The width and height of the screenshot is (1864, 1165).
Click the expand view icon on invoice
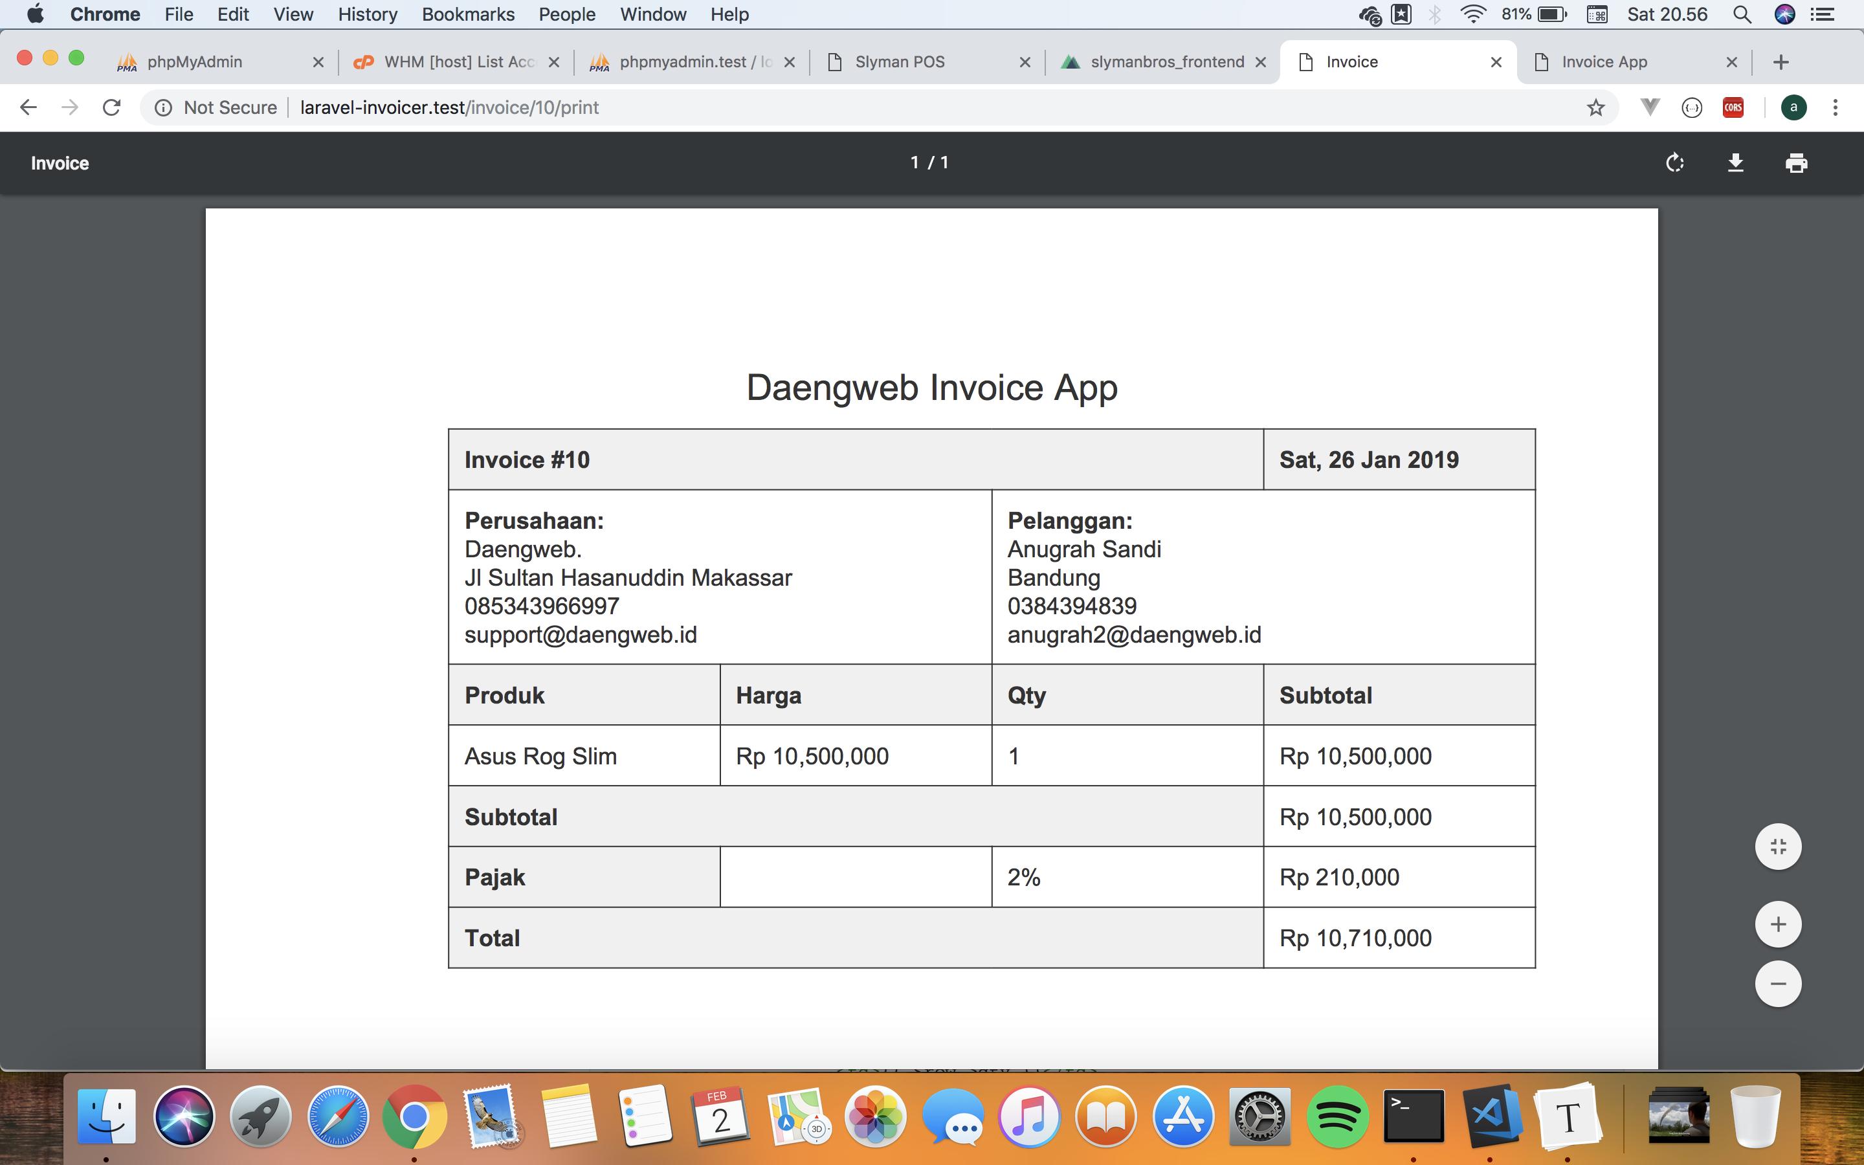pyautogui.click(x=1778, y=845)
